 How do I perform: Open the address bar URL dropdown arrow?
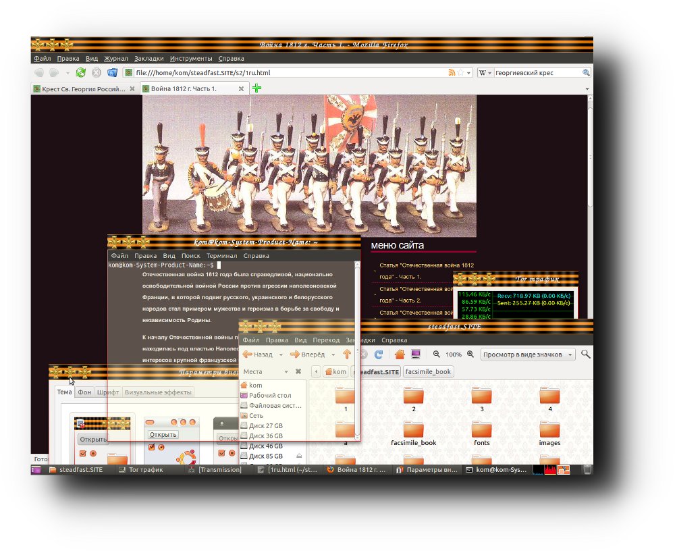(469, 73)
